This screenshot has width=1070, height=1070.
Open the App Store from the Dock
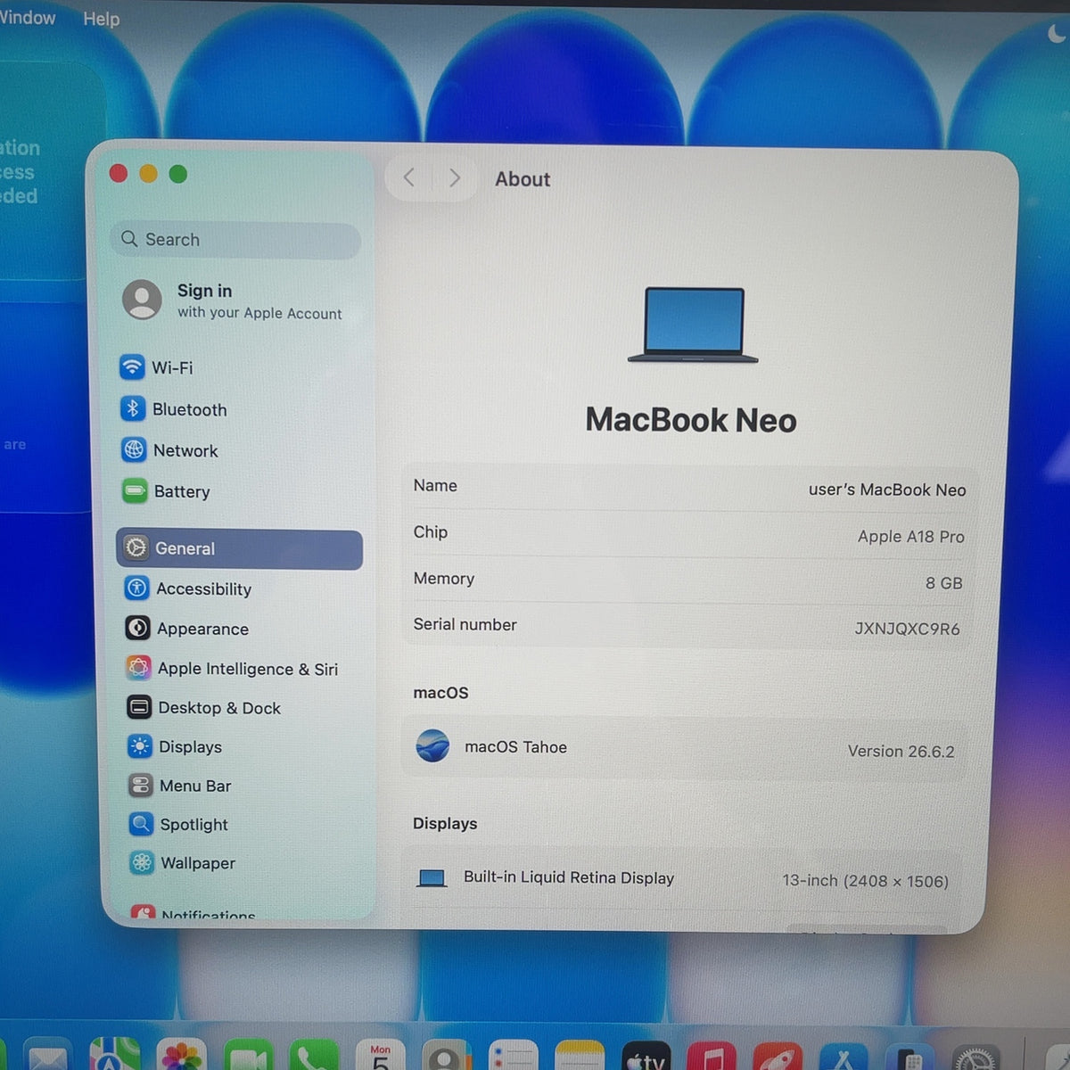click(x=844, y=1058)
